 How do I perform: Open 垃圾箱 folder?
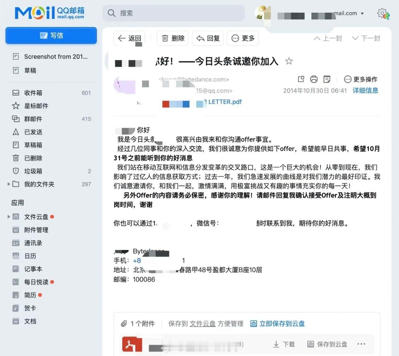(x=51, y=171)
